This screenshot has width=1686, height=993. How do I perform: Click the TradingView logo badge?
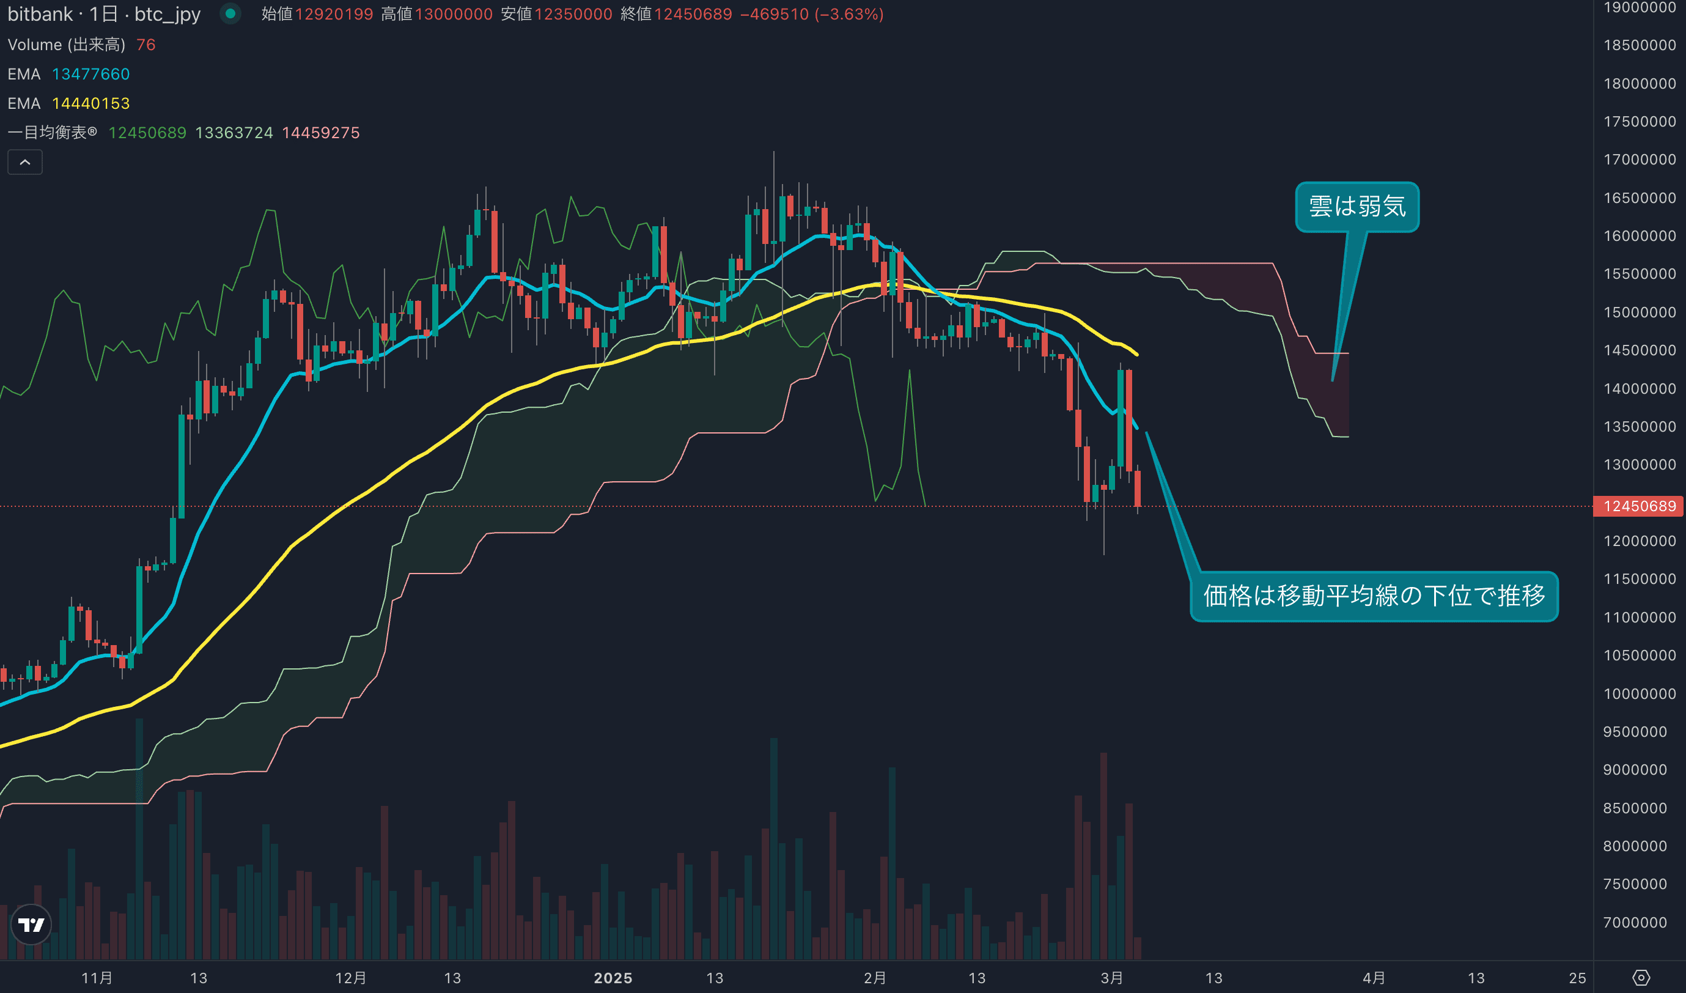31,925
